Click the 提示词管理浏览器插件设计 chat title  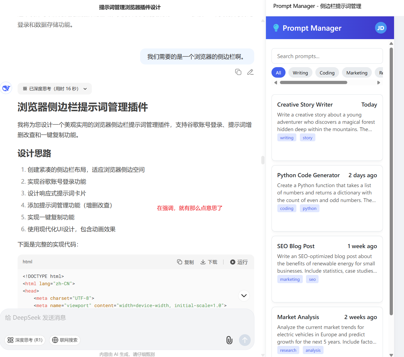click(130, 7)
